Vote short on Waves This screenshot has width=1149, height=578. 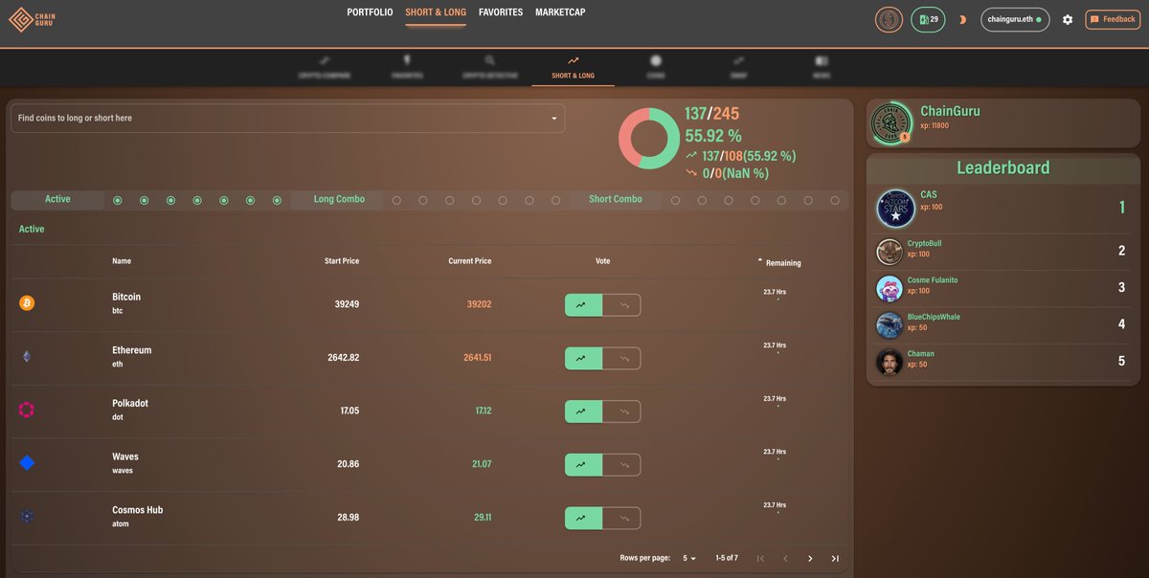[621, 465]
